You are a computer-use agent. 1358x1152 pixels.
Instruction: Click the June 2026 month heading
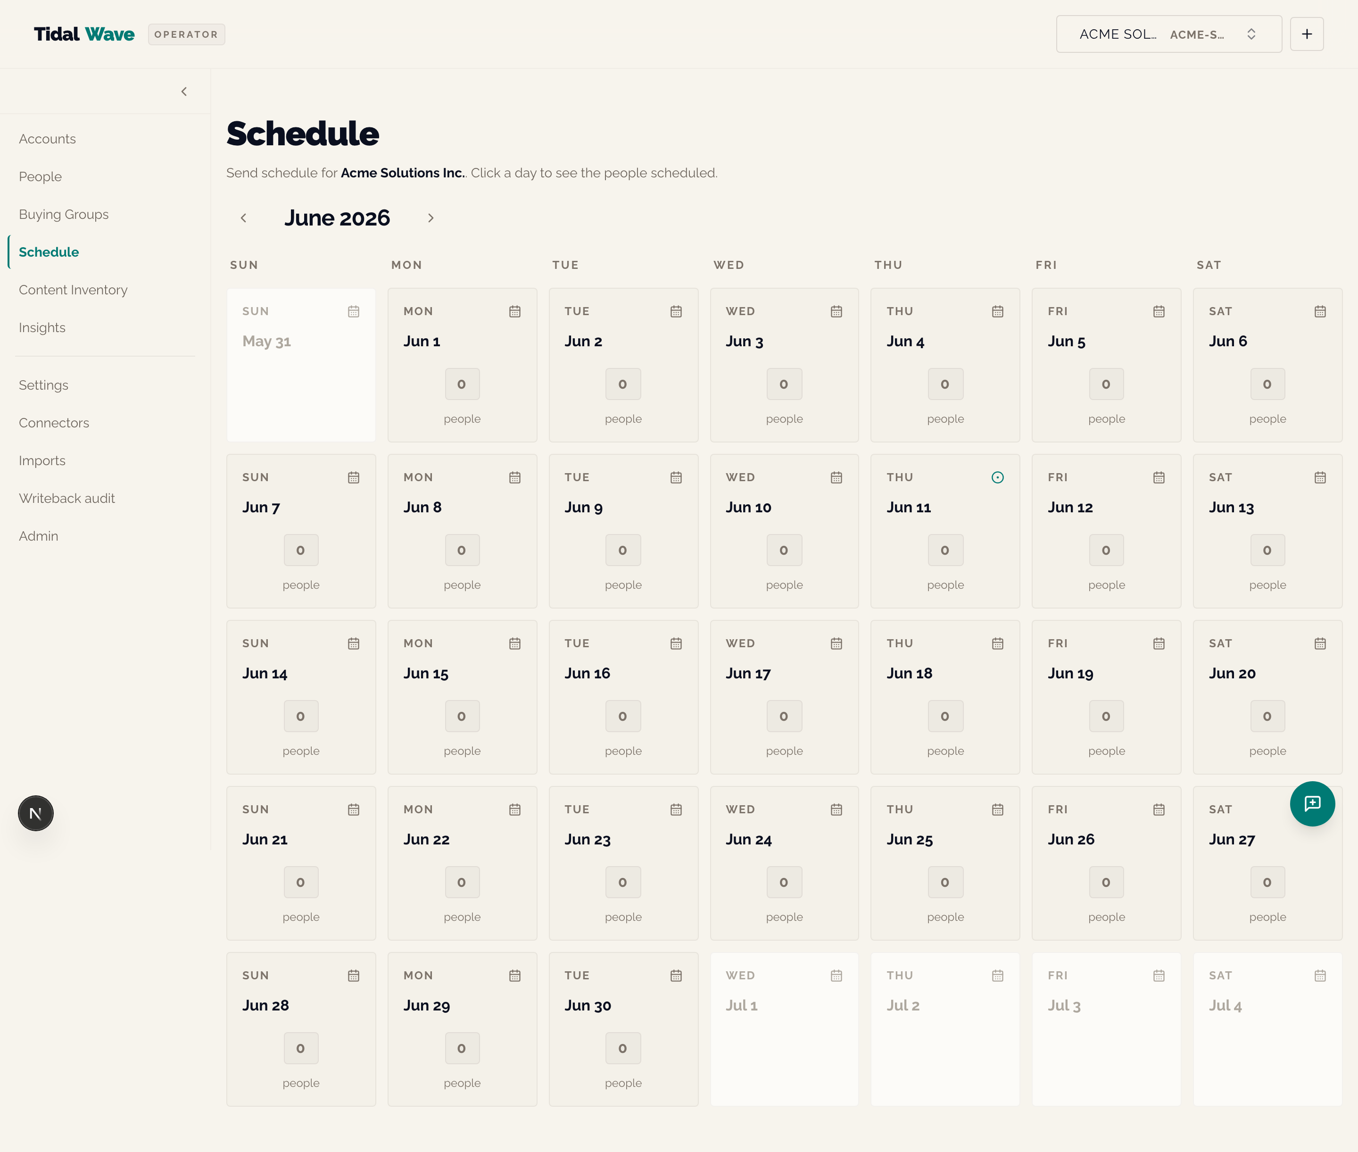point(337,218)
